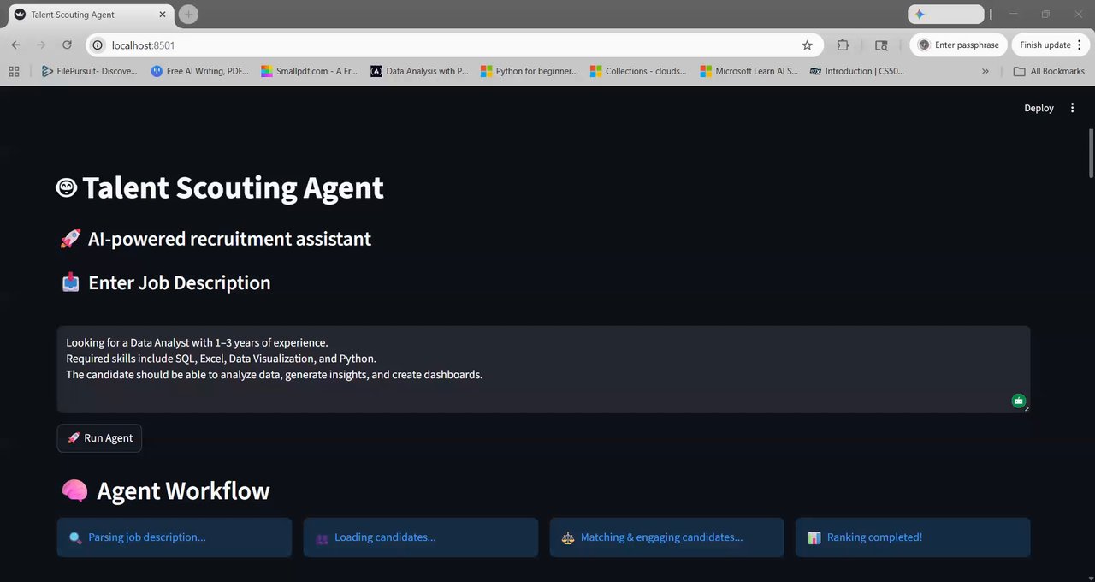The height and width of the screenshot is (582, 1095).
Task: Click the text area resize handle corner
Action: 1026,408
